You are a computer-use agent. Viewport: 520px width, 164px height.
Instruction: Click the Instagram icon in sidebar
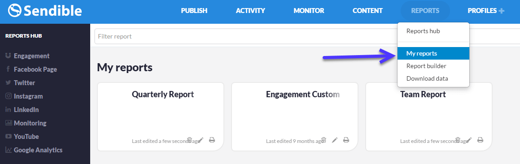tap(8, 96)
